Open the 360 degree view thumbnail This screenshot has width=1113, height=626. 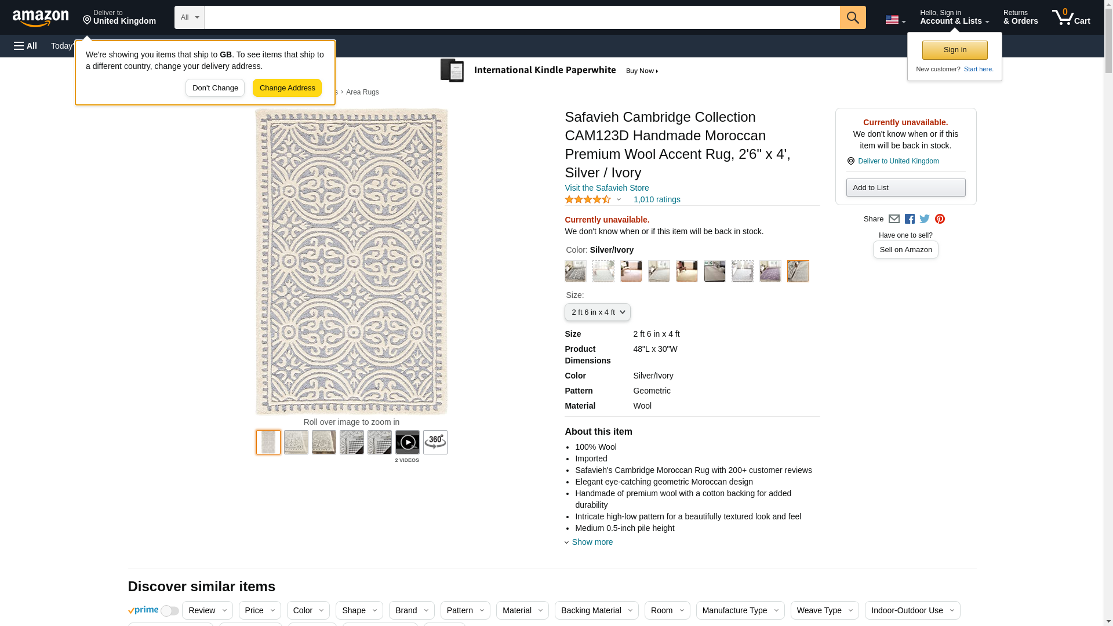[435, 442]
